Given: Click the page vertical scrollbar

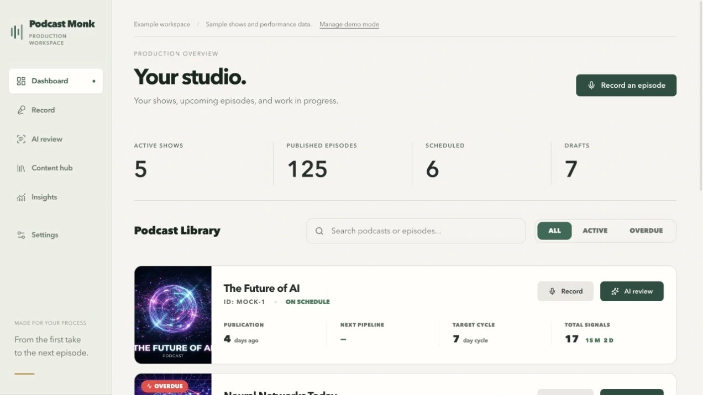Looking at the screenshot, I should 700,97.
